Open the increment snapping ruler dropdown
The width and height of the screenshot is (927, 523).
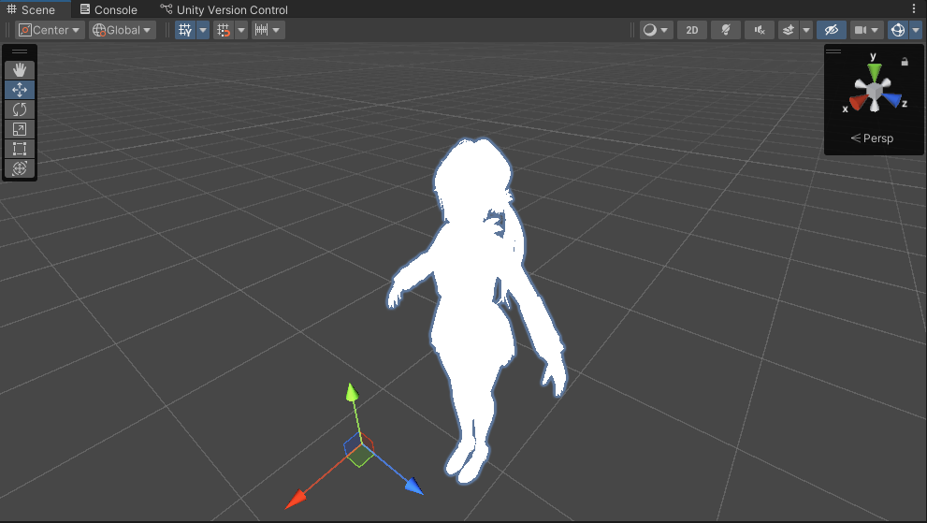point(268,30)
